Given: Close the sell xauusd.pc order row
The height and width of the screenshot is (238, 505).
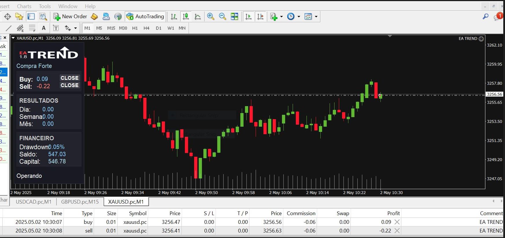Looking at the screenshot, I should 397,230.
